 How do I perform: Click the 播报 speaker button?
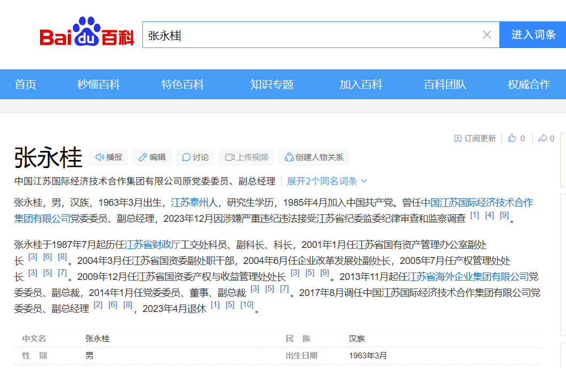coord(109,157)
